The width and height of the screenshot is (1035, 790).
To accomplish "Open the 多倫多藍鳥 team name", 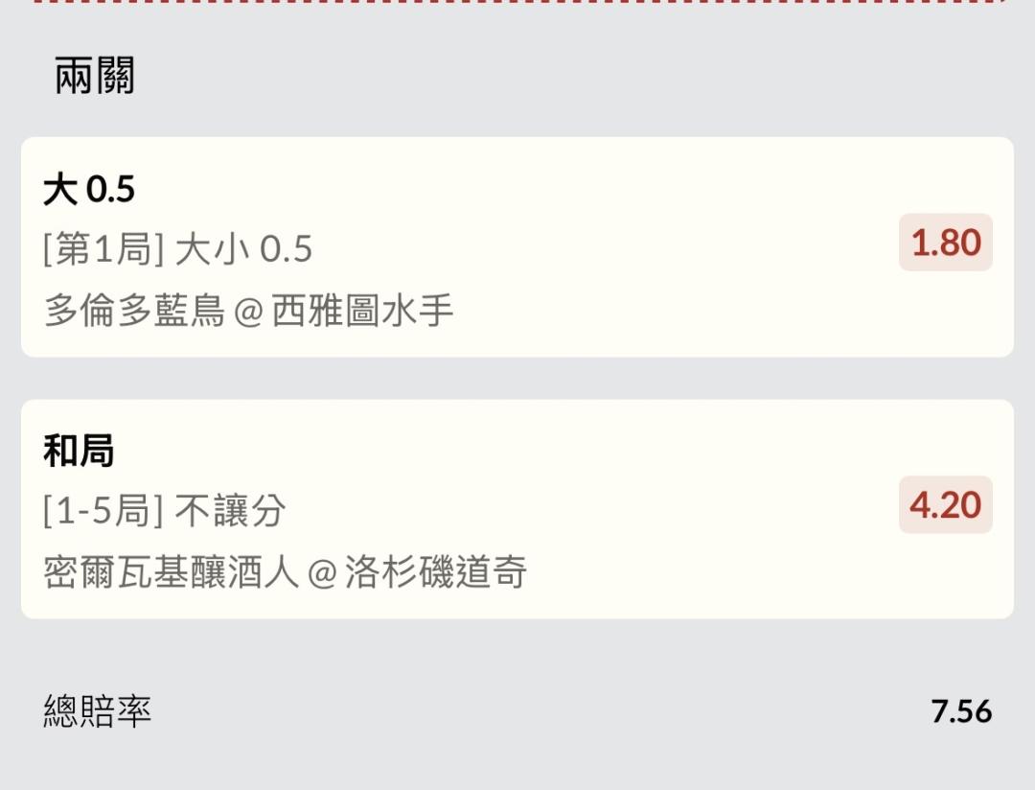I will click(134, 311).
